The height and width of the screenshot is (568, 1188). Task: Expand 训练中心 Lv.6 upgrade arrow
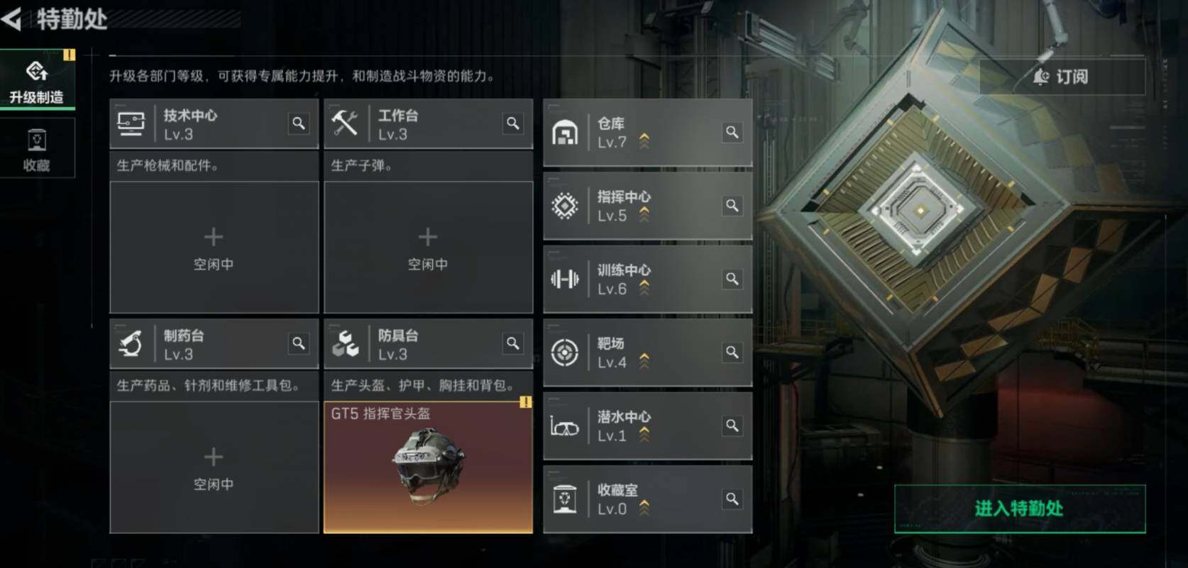click(x=644, y=287)
